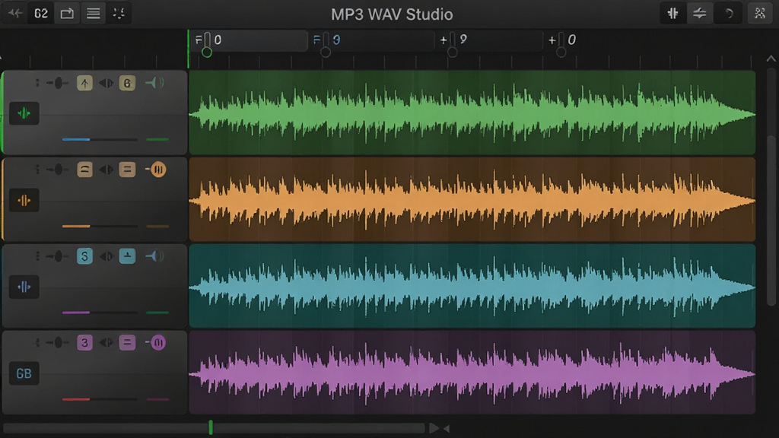Click the purple track's volume knob
779x438 pixels.
click(x=58, y=343)
